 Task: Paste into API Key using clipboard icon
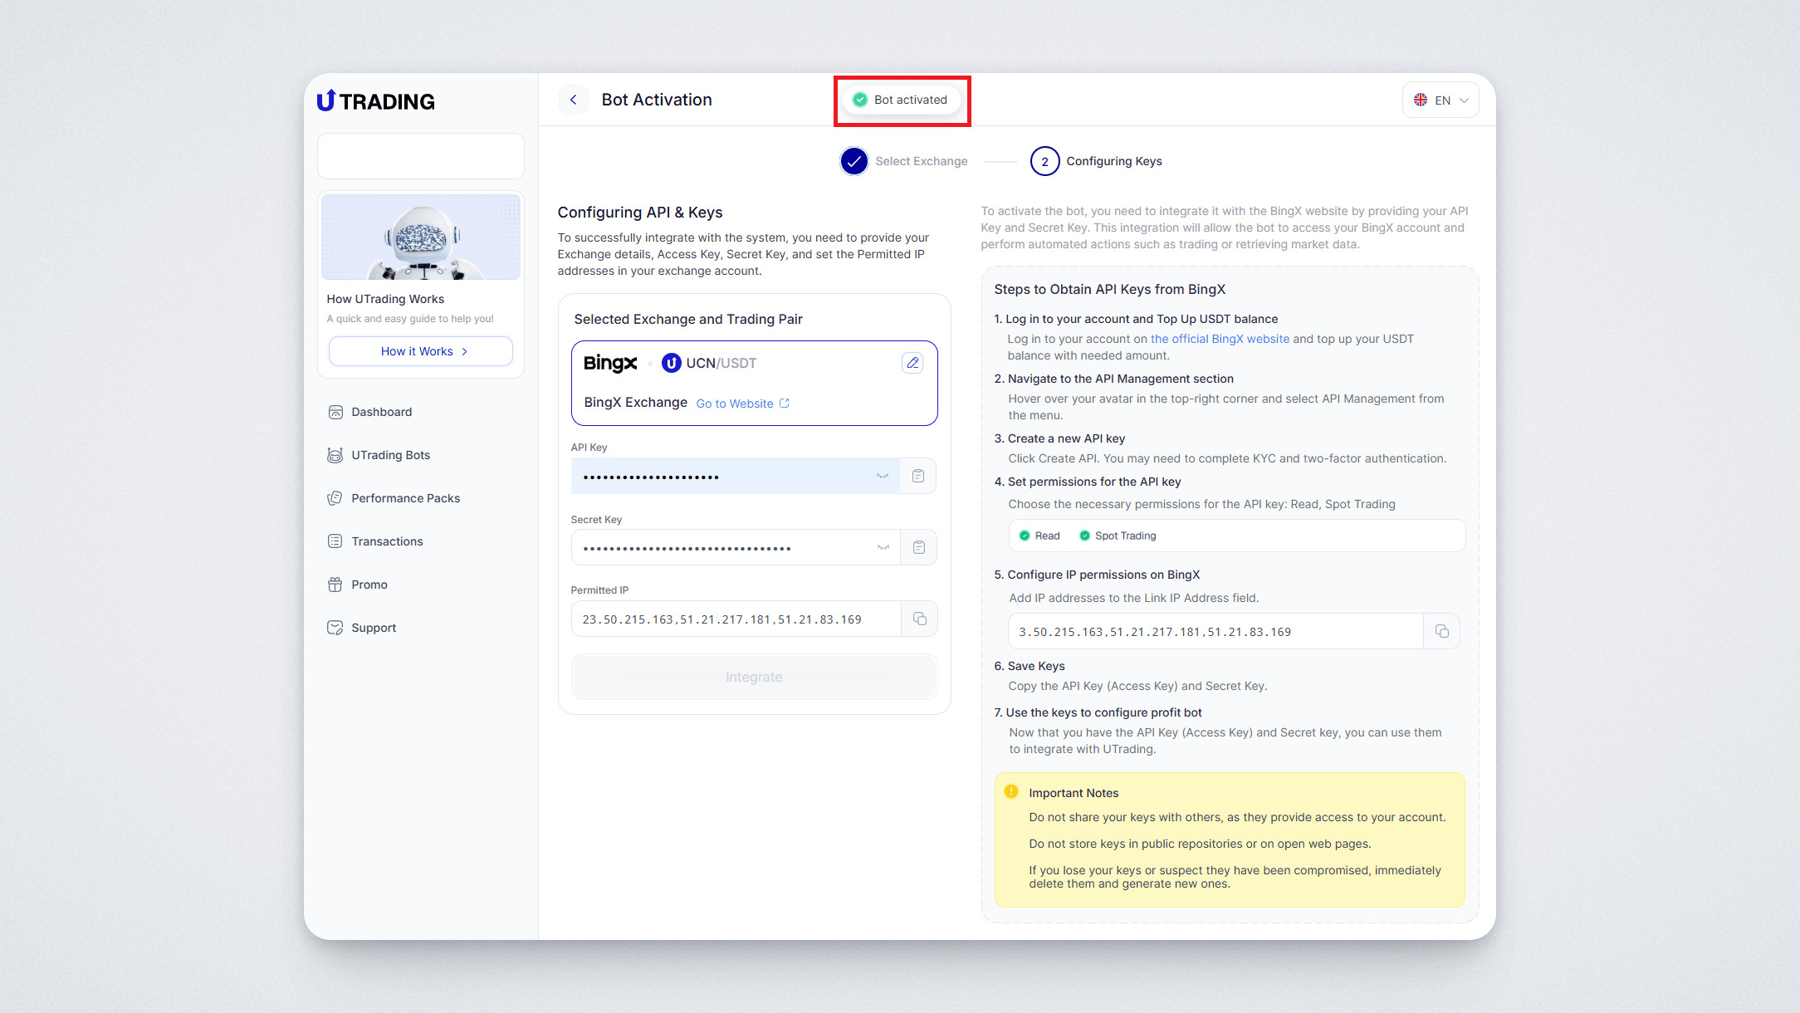pyautogui.click(x=918, y=476)
